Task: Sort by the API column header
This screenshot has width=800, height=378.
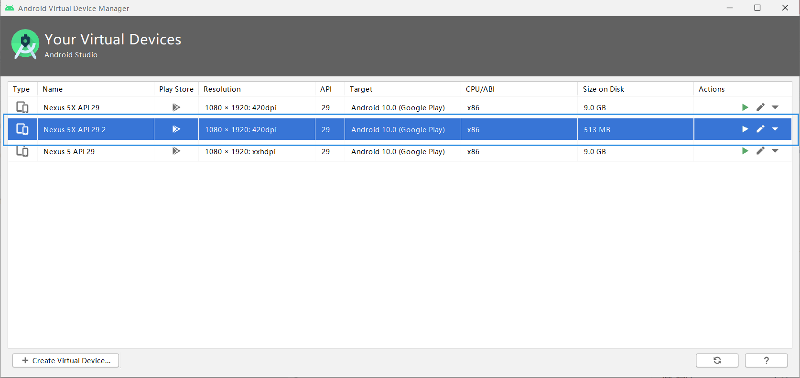Action: pos(330,89)
